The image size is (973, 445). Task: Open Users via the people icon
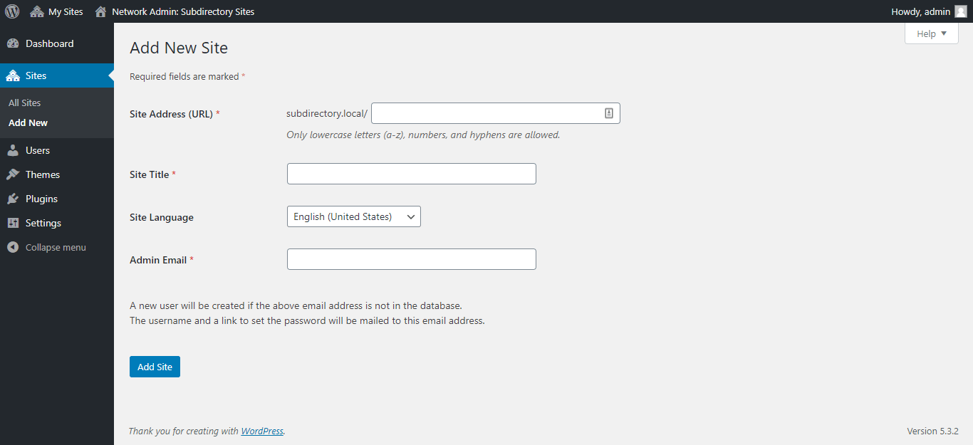point(13,150)
